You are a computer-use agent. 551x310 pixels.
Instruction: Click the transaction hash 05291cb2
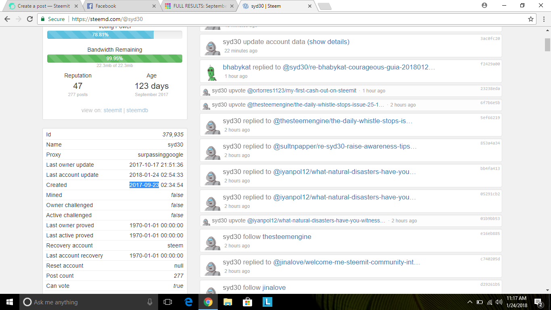pos(490,194)
